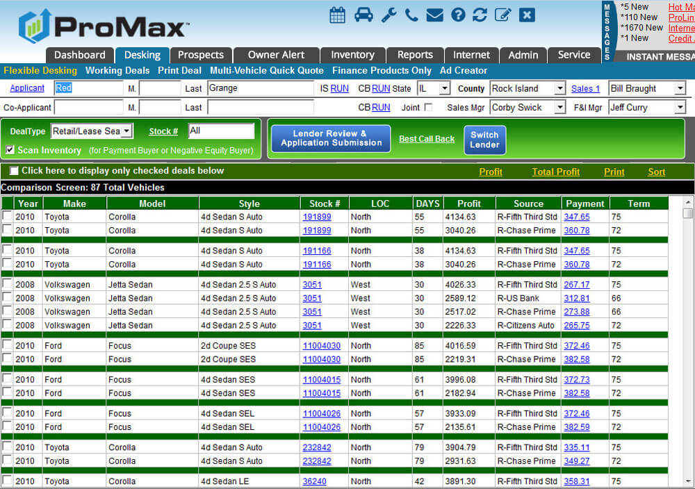Click the vertical MESSAGES panel label

click(x=607, y=32)
